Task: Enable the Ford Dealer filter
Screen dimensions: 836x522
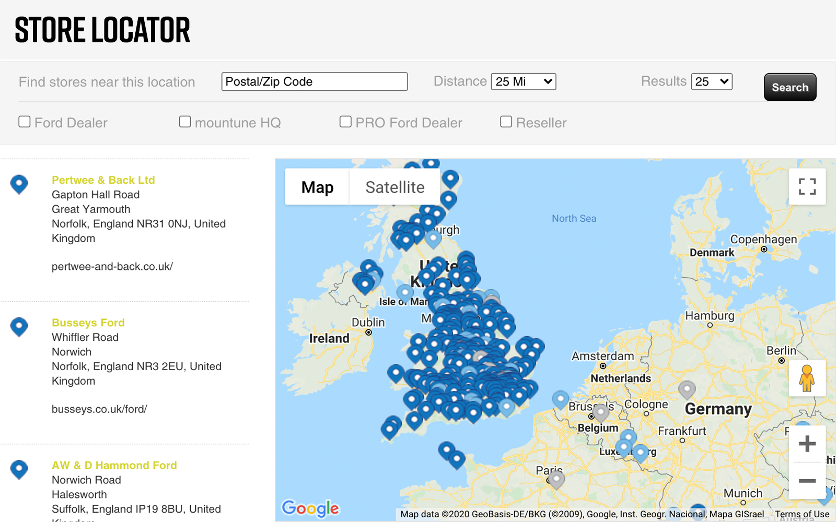Action: 25,121
